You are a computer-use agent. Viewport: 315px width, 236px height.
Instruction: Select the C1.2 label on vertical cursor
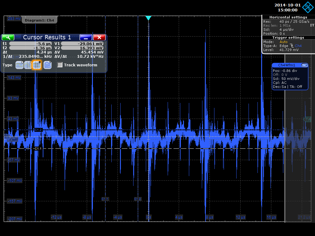138,199
